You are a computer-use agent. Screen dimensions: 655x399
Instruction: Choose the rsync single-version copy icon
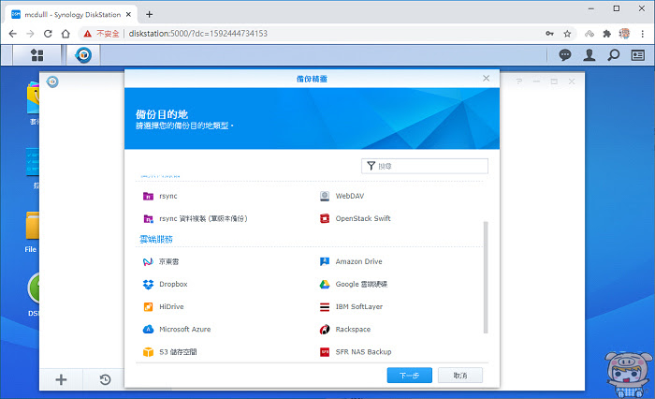pos(148,218)
